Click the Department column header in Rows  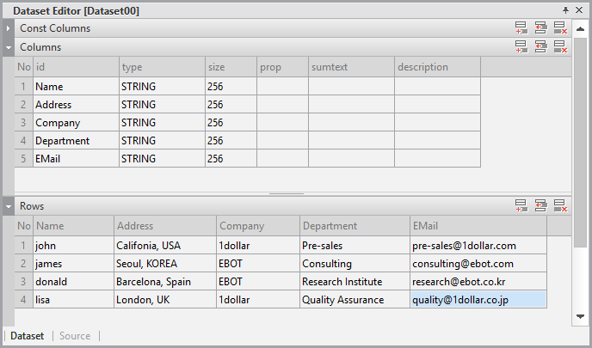tap(354, 226)
